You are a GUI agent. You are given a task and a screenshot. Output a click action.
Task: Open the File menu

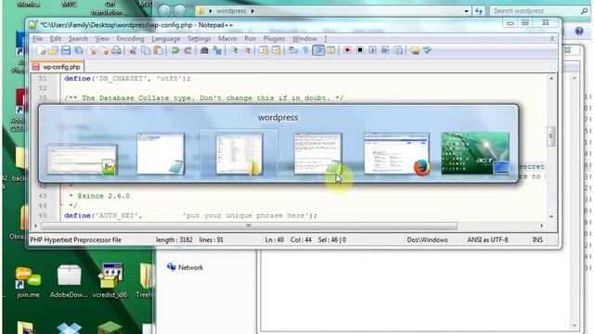pos(37,39)
